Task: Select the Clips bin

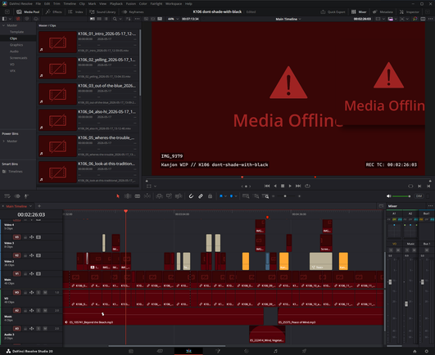Action: point(13,38)
